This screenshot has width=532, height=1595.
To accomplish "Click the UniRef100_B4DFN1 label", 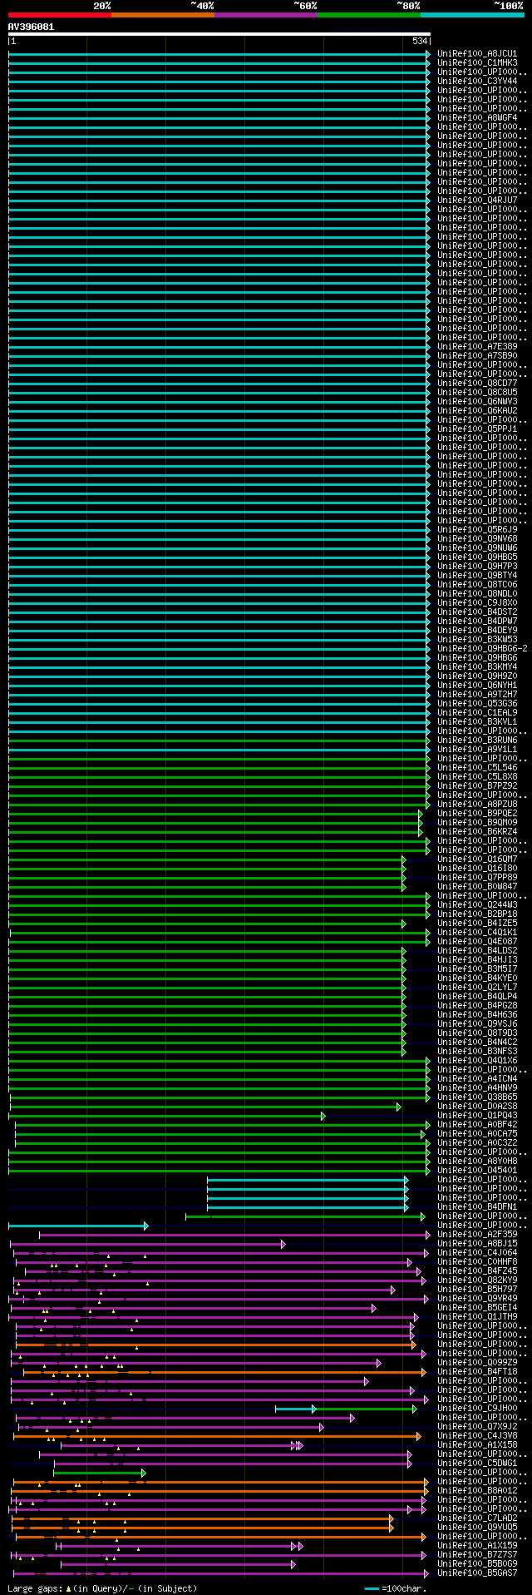I will click(x=477, y=1206).
